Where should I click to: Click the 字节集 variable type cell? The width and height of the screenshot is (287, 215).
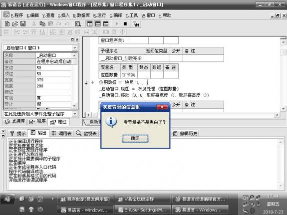point(129,75)
